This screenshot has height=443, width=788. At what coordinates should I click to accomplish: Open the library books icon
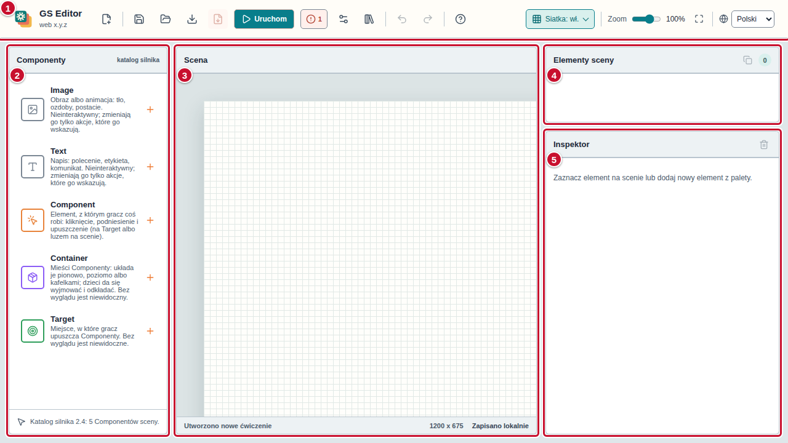pos(369,19)
